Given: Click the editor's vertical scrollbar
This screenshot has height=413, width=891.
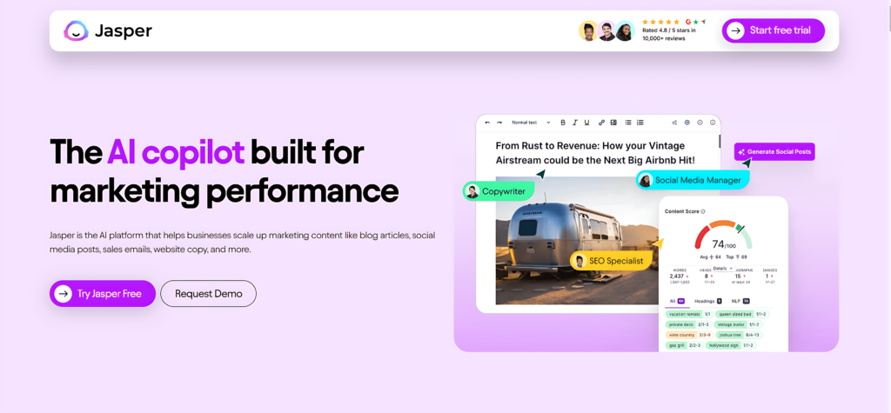Looking at the screenshot, I should coord(719,140).
